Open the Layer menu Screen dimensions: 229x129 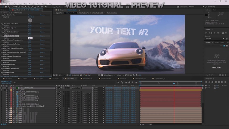(20, 4)
